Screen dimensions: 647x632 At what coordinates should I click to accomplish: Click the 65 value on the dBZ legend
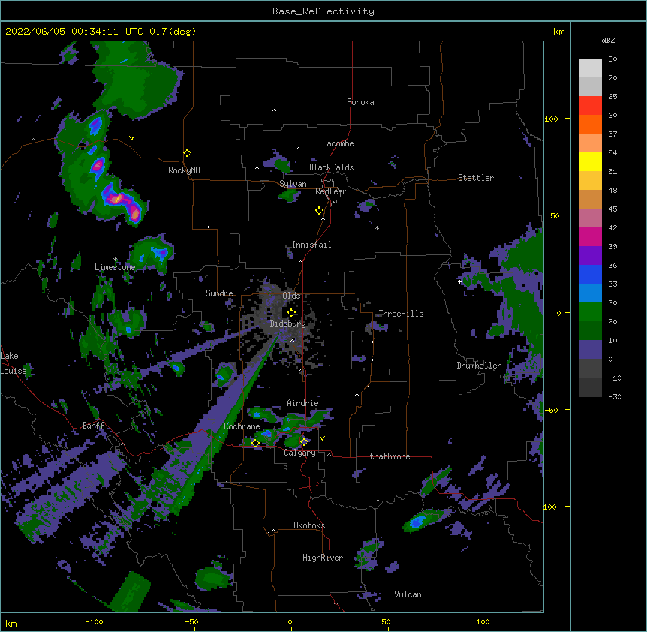tap(612, 97)
